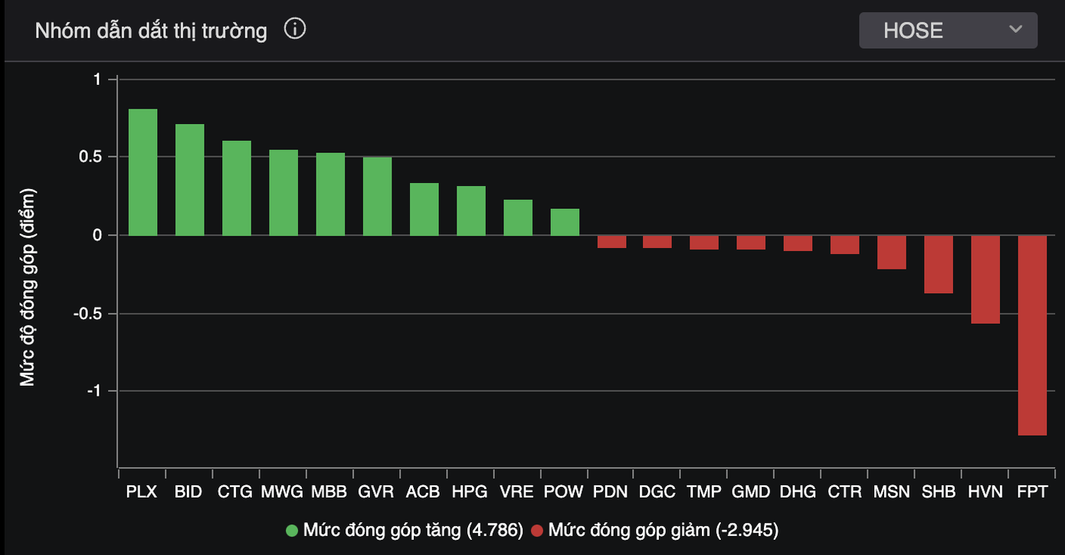
Task: Click the GVR bar in chart
Action: [x=377, y=197]
